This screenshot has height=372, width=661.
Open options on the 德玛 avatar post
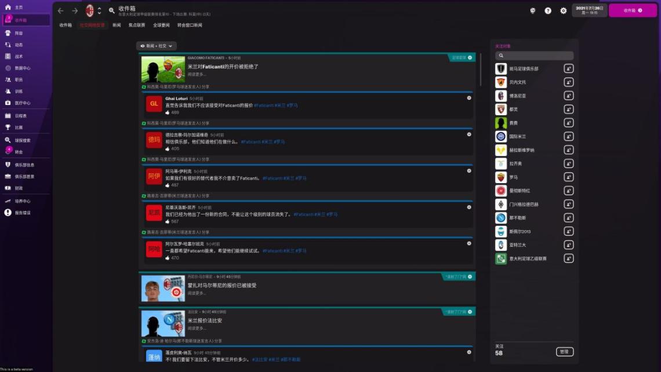(468, 134)
